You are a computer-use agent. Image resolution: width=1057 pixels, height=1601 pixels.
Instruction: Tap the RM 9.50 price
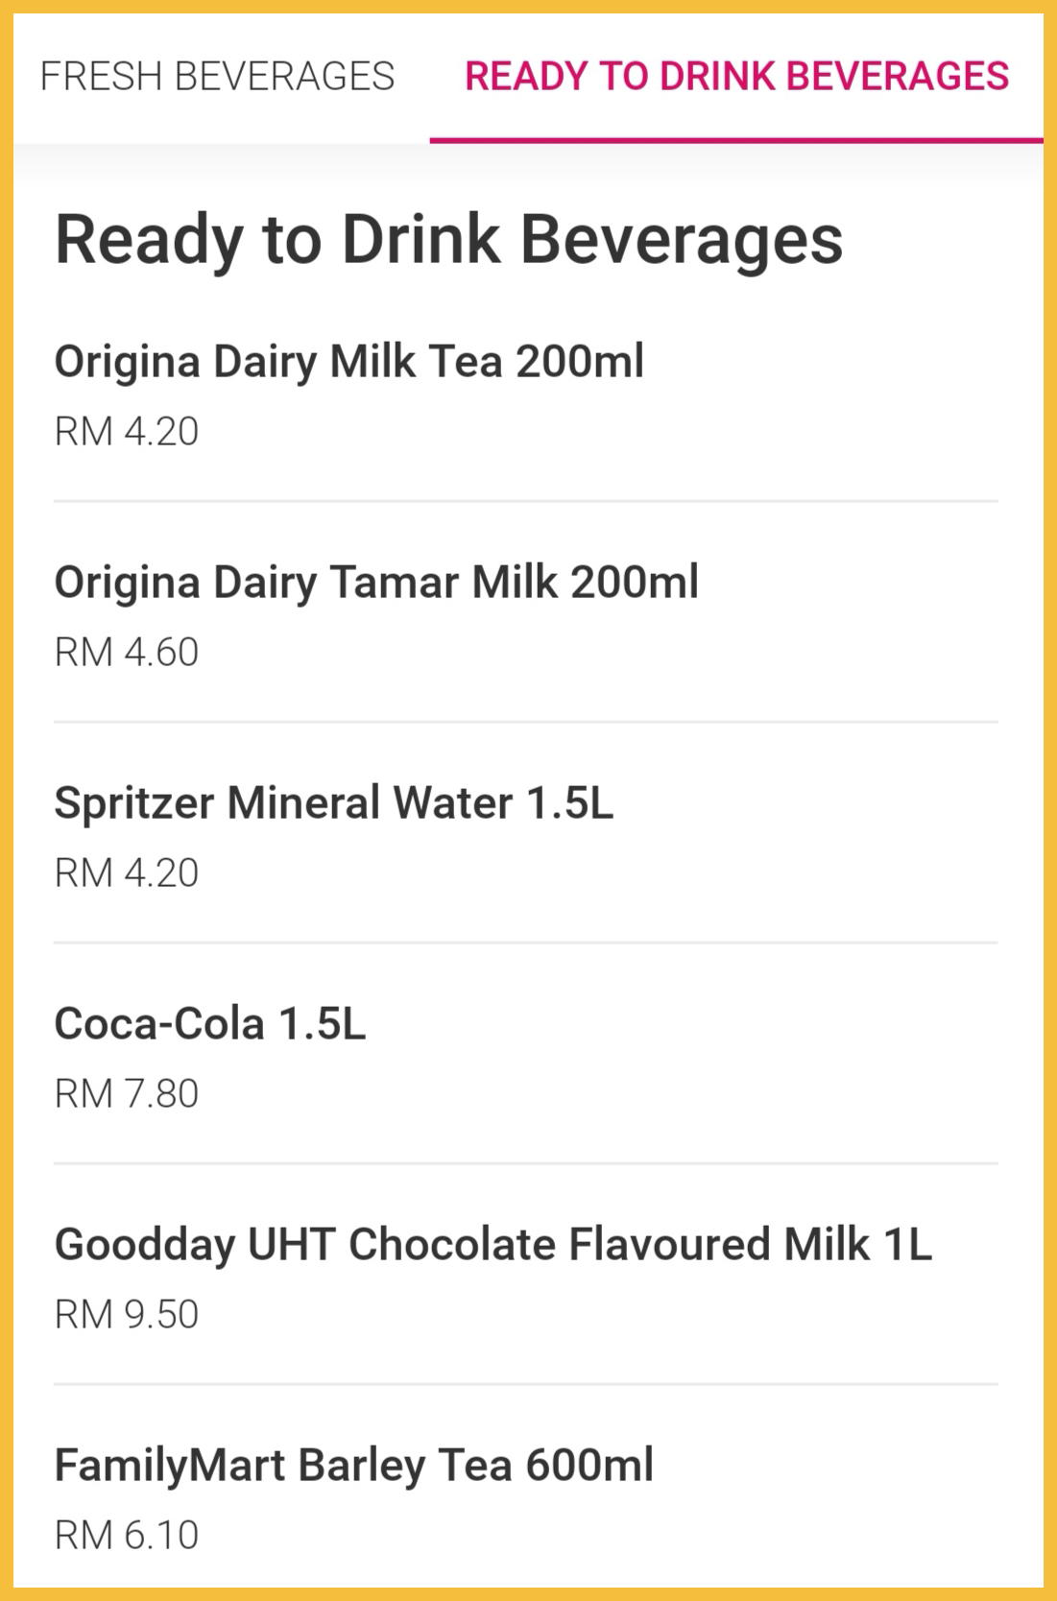[x=127, y=1315]
